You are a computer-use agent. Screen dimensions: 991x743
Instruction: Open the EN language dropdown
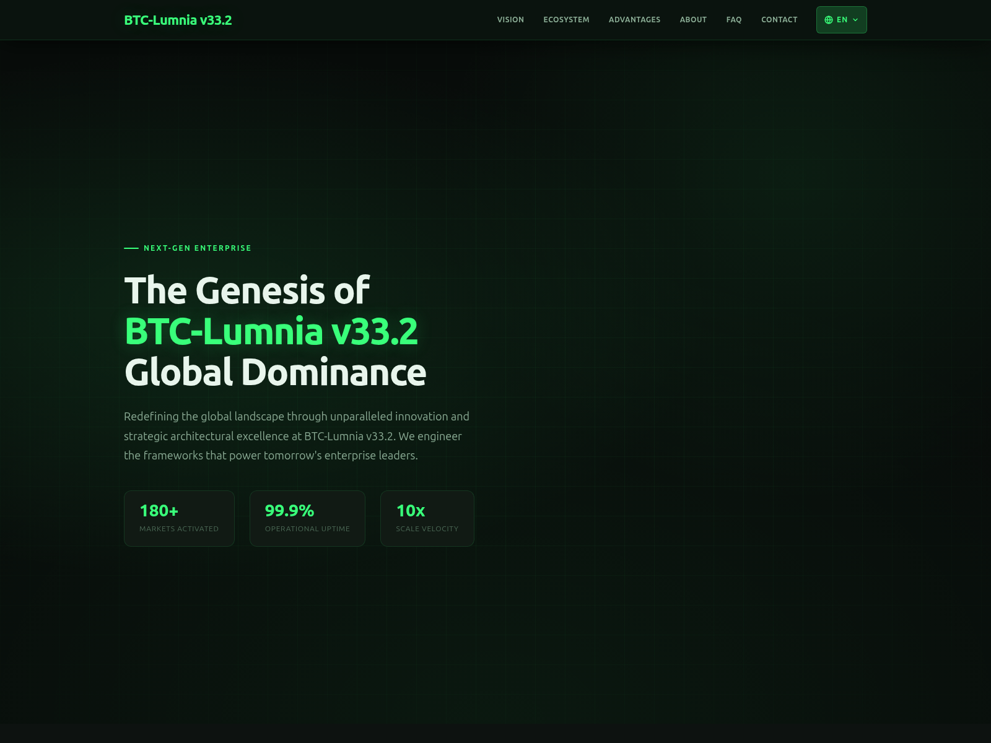click(x=841, y=20)
